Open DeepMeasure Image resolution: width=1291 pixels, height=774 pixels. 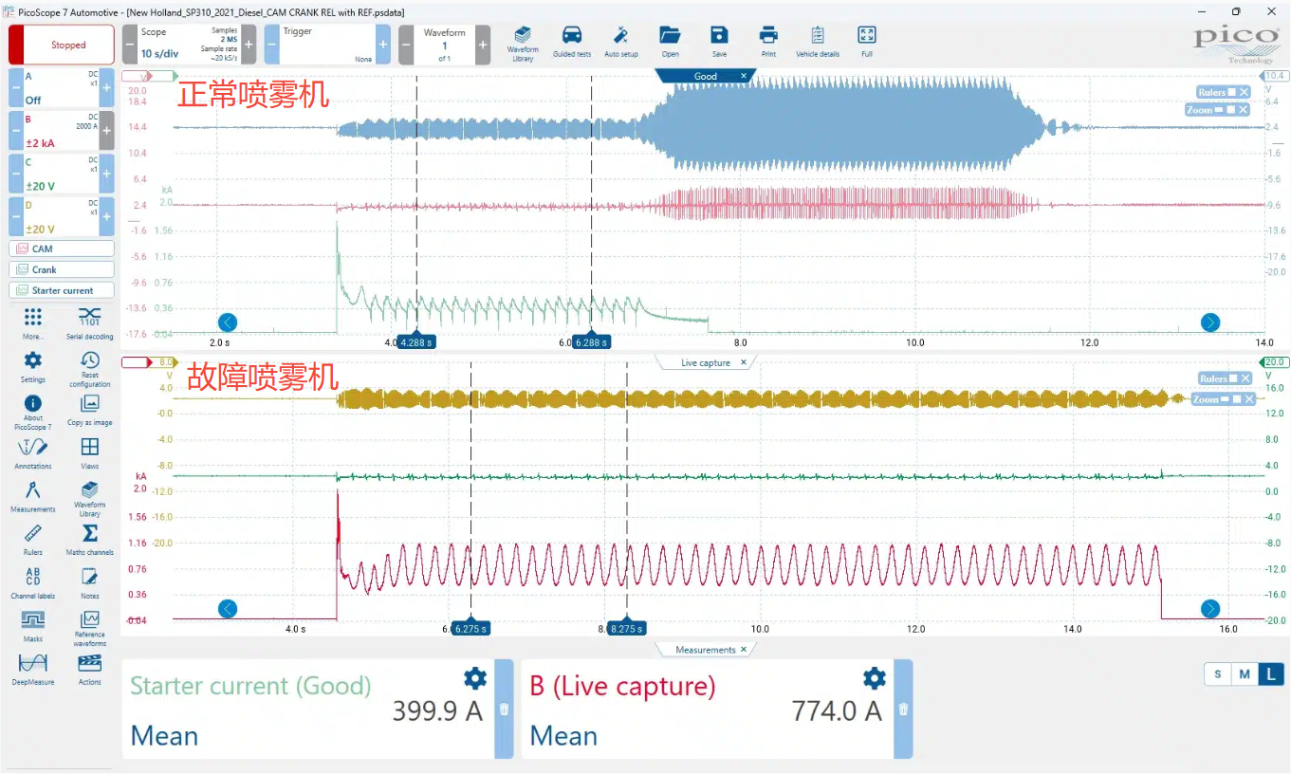click(33, 670)
